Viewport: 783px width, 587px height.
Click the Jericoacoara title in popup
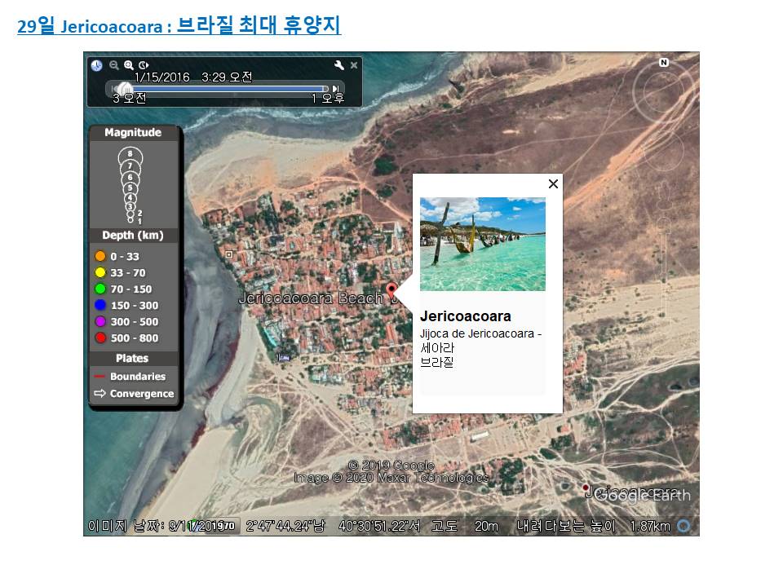[466, 316]
